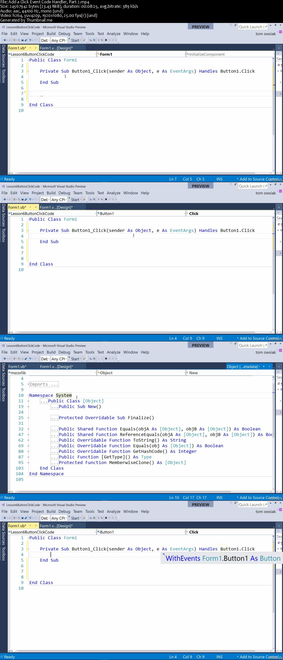
Task: Toggle INS mode indicator in the Ln 7 status bar
Action: (219, 179)
